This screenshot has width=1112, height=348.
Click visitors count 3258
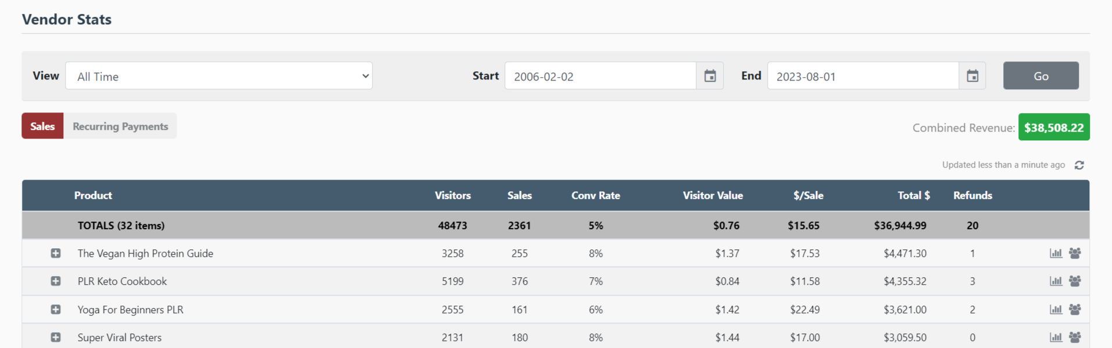coord(453,253)
